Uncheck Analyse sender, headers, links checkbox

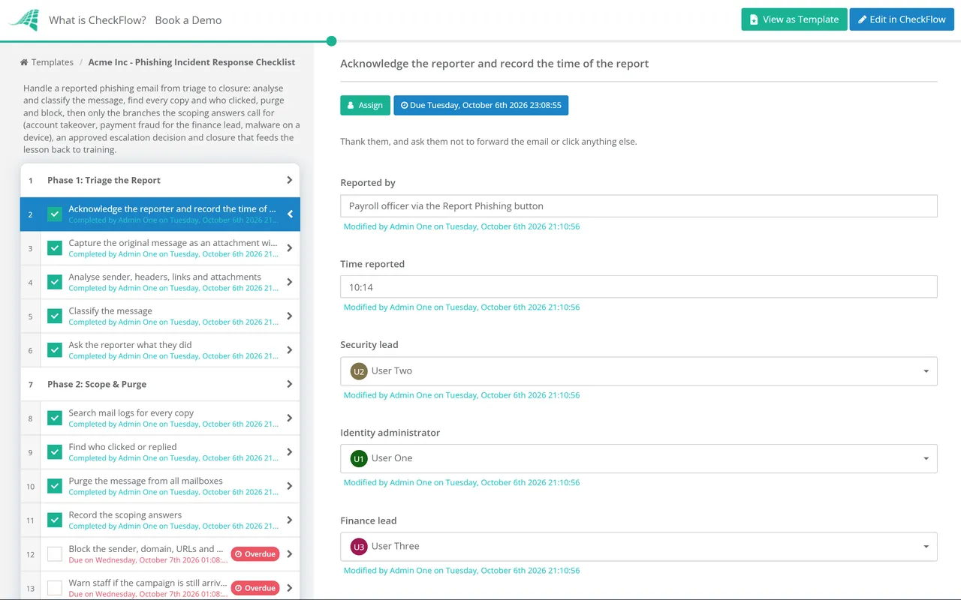tap(55, 282)
